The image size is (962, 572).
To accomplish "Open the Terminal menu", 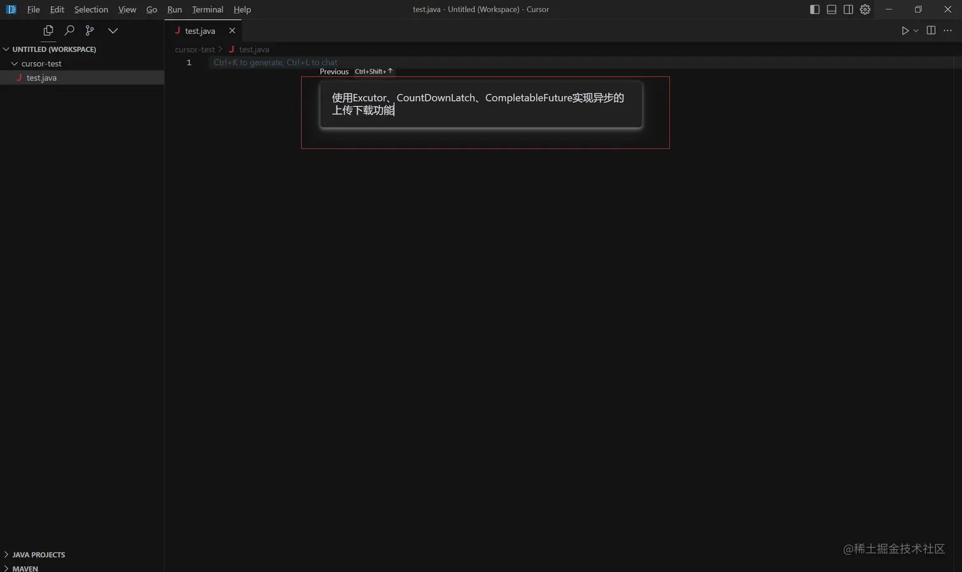I will [207, 10].
